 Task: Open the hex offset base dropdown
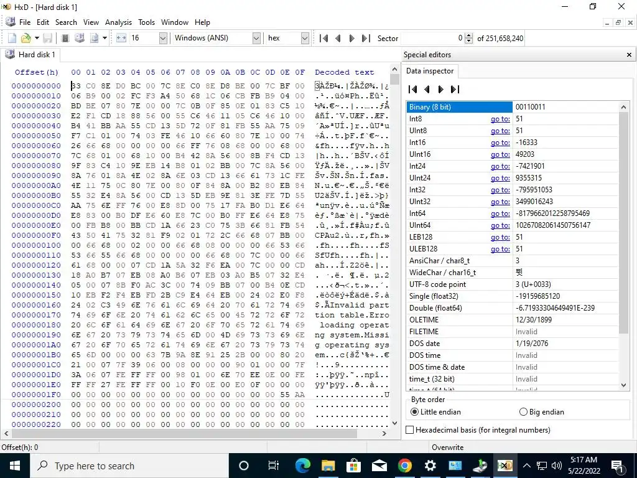tap(305, 38)
